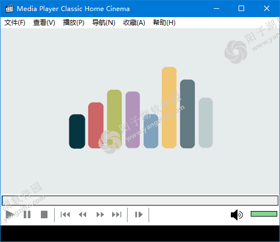Viewport: 280px width, 242px height.
Task: Open the 收藏(A) menu
Action: (134, 23)
